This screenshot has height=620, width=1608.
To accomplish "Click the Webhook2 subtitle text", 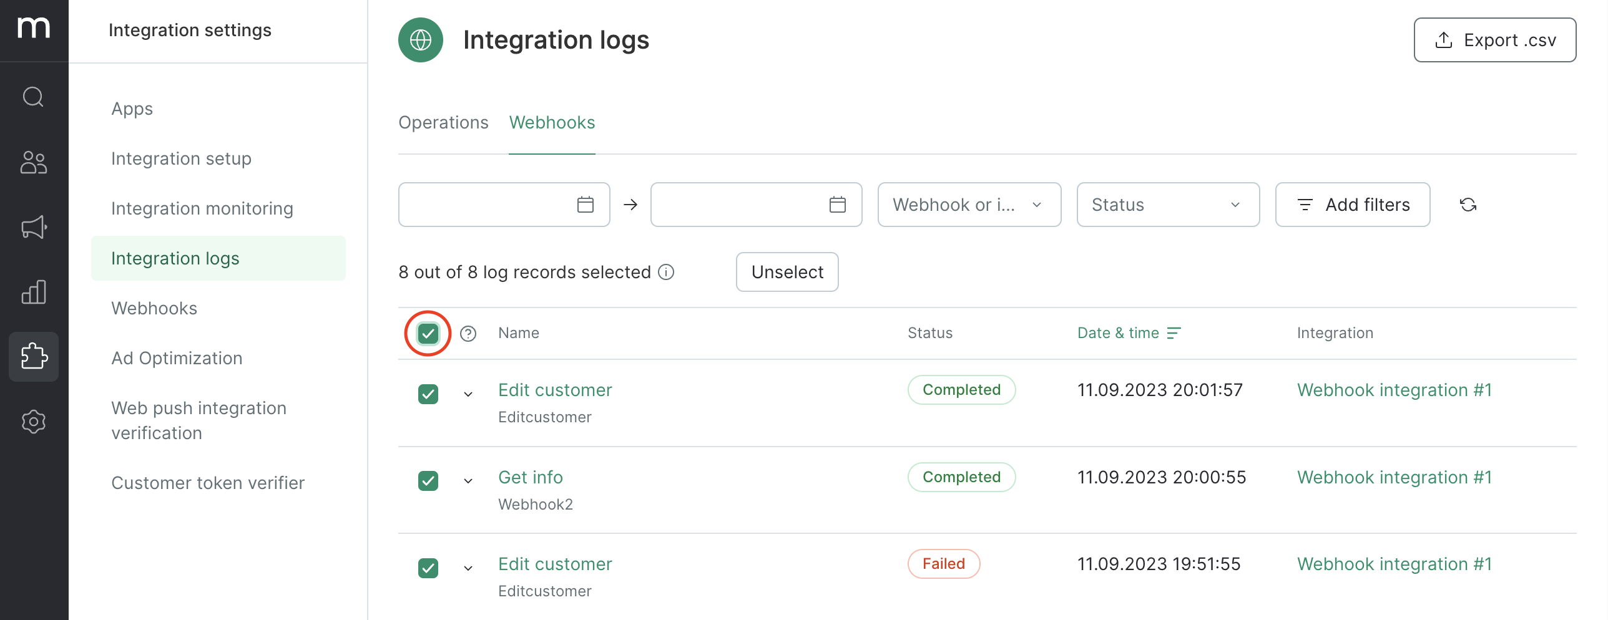I will point(536,504).
